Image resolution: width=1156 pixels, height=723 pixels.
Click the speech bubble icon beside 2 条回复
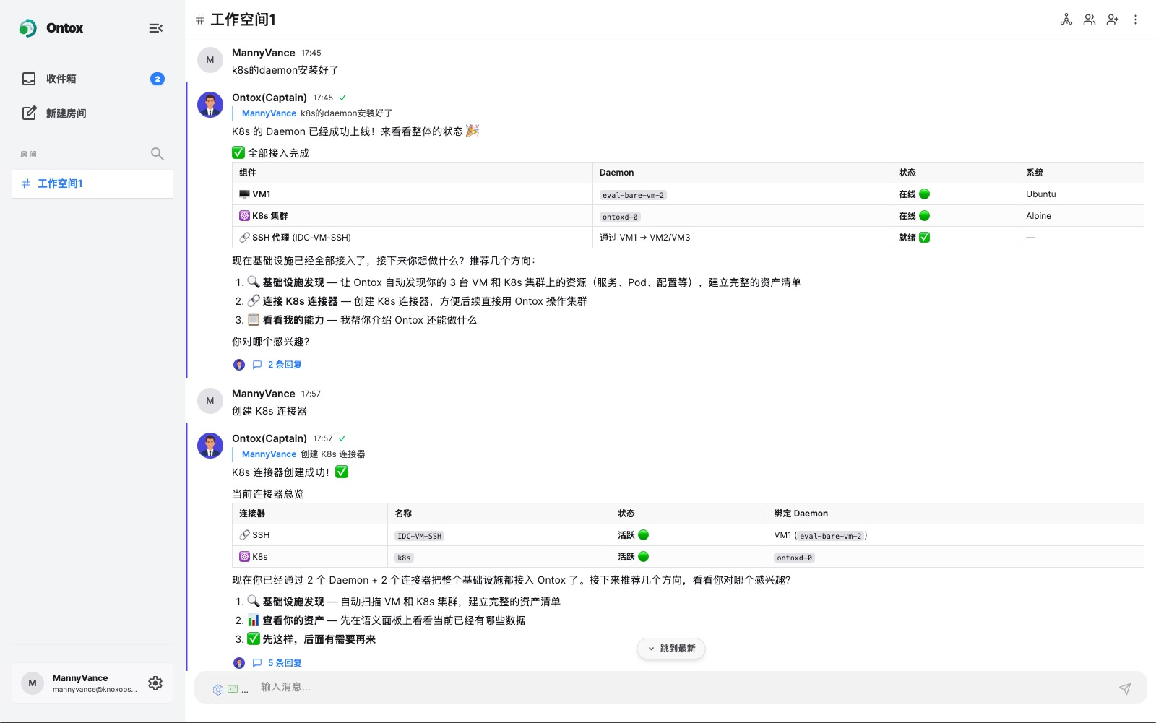257,365
